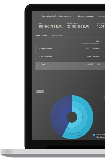Click the Performance value 22.180.599 EUR
The image size is (105, 158).
tap(78, 26)
